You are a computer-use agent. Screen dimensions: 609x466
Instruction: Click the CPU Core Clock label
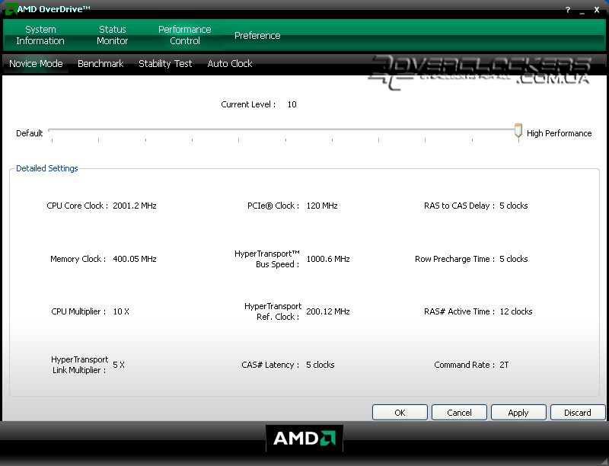click(78, 206)
